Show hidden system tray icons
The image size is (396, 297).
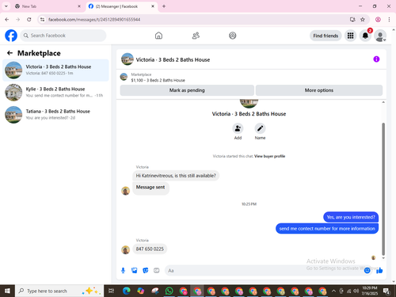333,291
